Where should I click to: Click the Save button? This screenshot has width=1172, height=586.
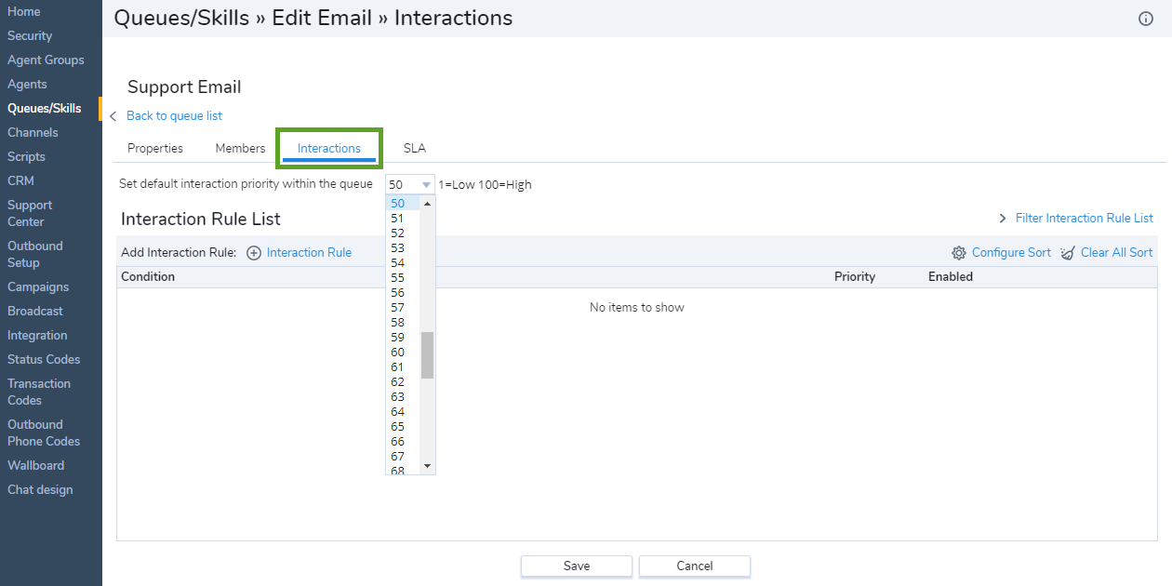577,566
